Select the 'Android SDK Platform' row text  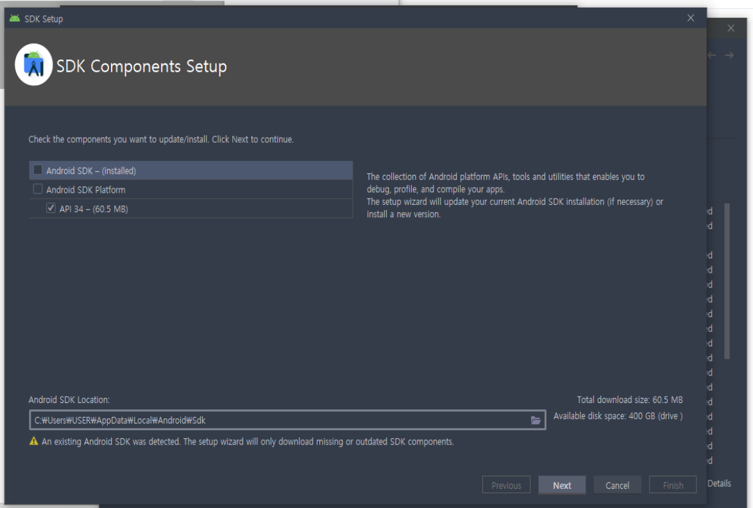(x=86, y=190)
